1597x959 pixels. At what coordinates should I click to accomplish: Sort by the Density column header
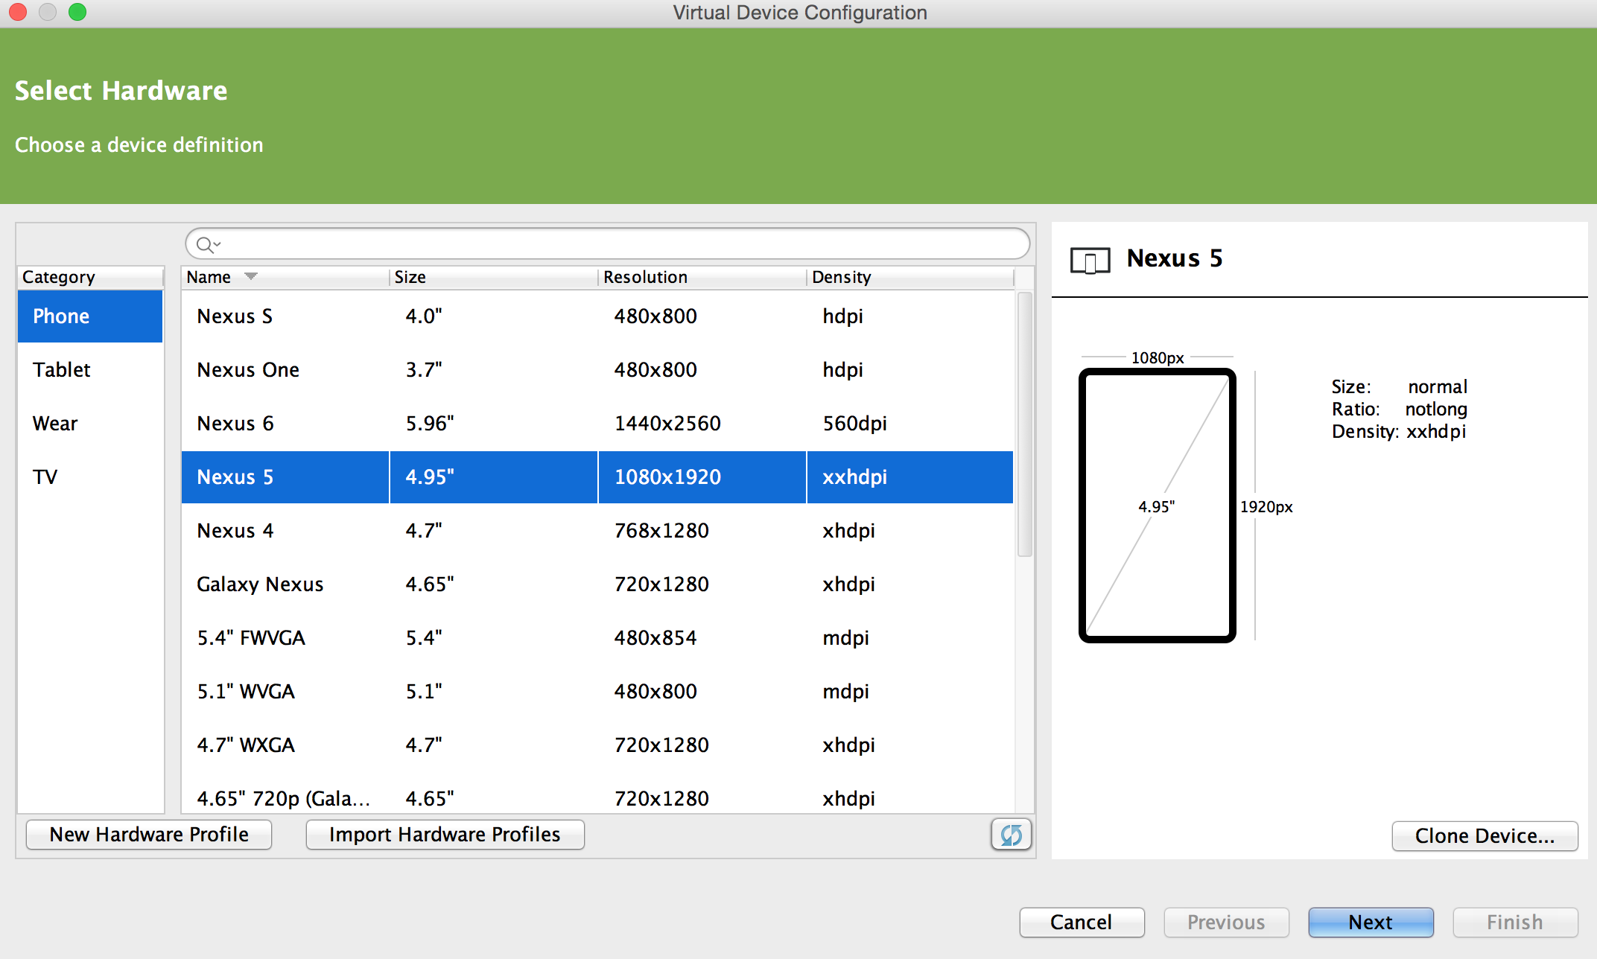point(909,277)
